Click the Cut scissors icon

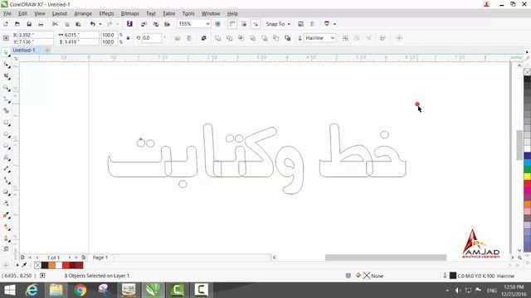(x=55, y=24)
